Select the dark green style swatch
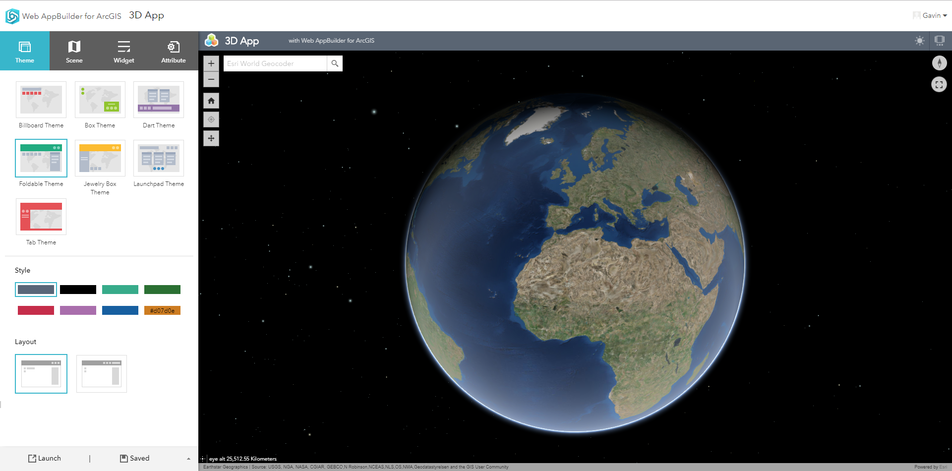 [x=163, y=290]
